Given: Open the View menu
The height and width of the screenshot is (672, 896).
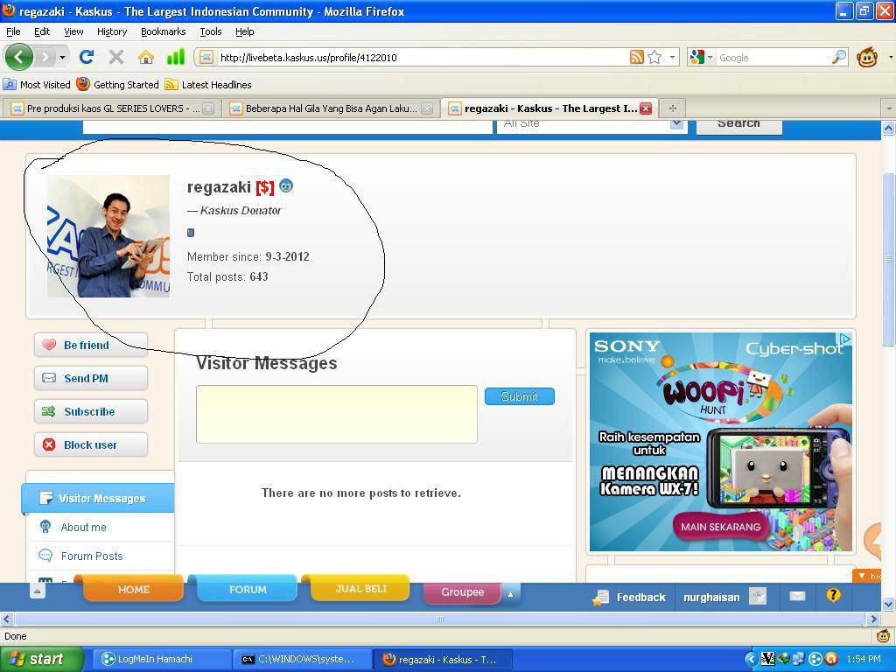Looking at the screenshot, I should (73, 31).
